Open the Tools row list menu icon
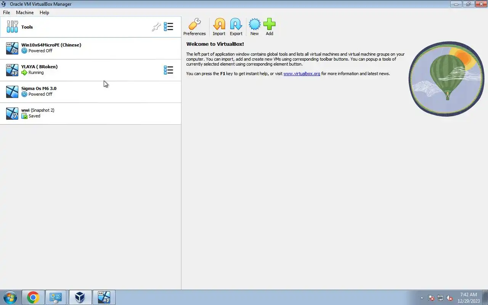Screen dimensions: 488x305 (169, 27)
